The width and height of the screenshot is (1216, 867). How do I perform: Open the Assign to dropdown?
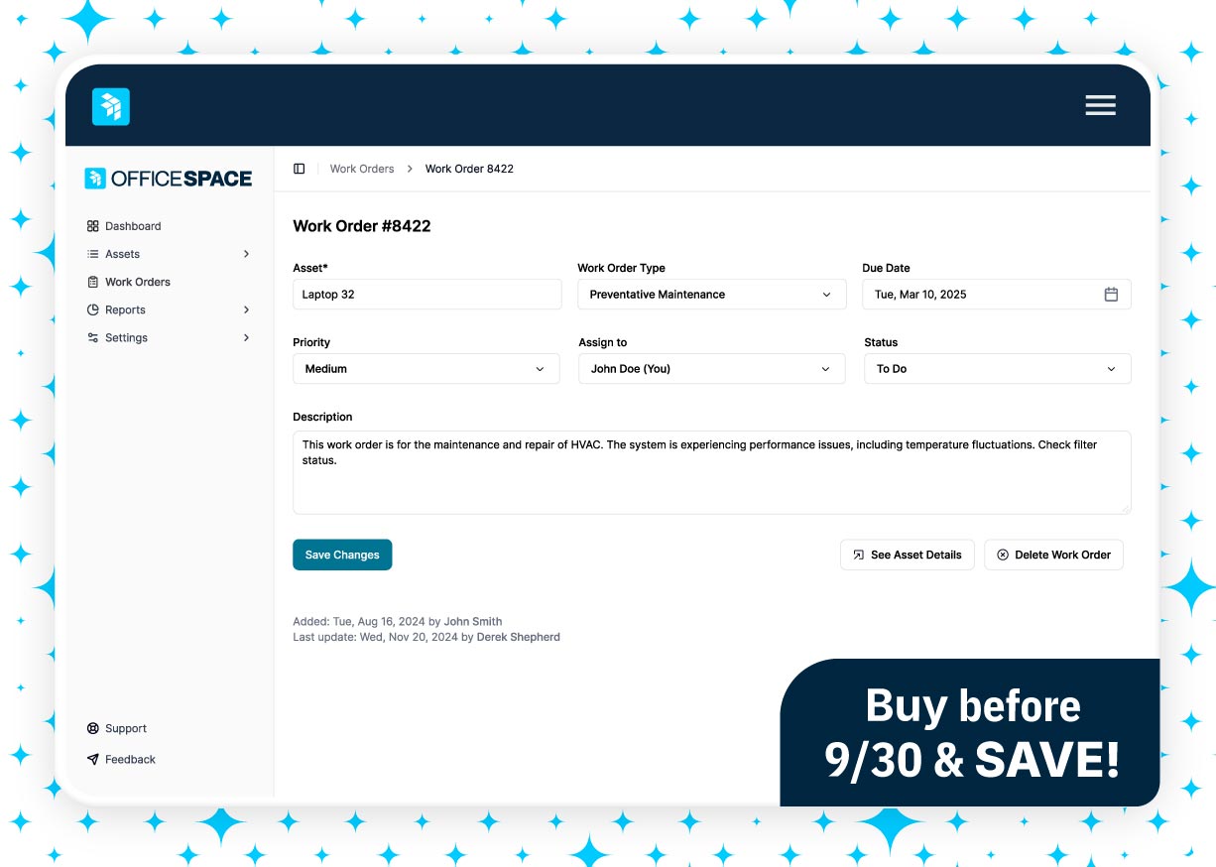[x=712, y=369]
